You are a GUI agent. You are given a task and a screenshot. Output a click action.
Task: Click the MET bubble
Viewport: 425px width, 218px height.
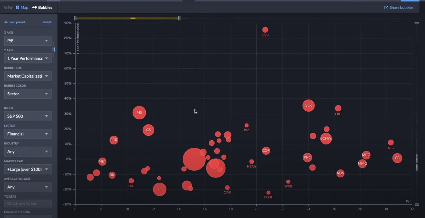click(102, 161)
